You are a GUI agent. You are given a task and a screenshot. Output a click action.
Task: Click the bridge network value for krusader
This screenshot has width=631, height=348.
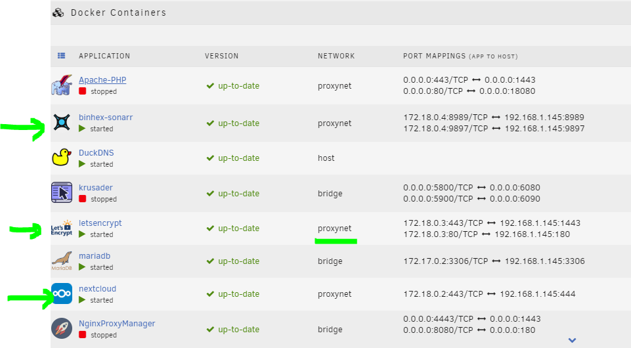click(330, 194)
